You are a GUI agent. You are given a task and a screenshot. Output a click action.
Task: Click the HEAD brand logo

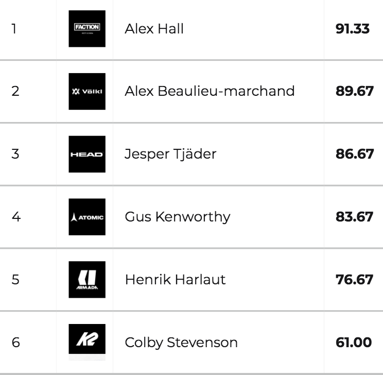click(x=87, y=154)
